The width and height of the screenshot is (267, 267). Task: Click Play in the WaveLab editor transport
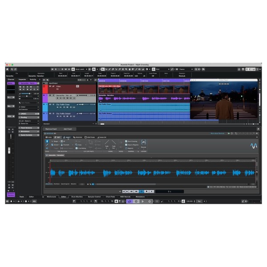151,191
